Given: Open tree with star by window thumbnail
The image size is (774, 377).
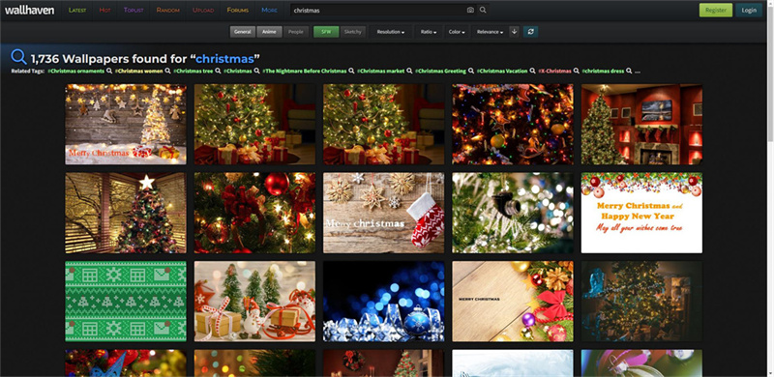Looking at the screenshot, I should 126,213.
